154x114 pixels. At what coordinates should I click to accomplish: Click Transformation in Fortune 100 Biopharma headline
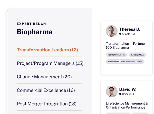(125, 45)
